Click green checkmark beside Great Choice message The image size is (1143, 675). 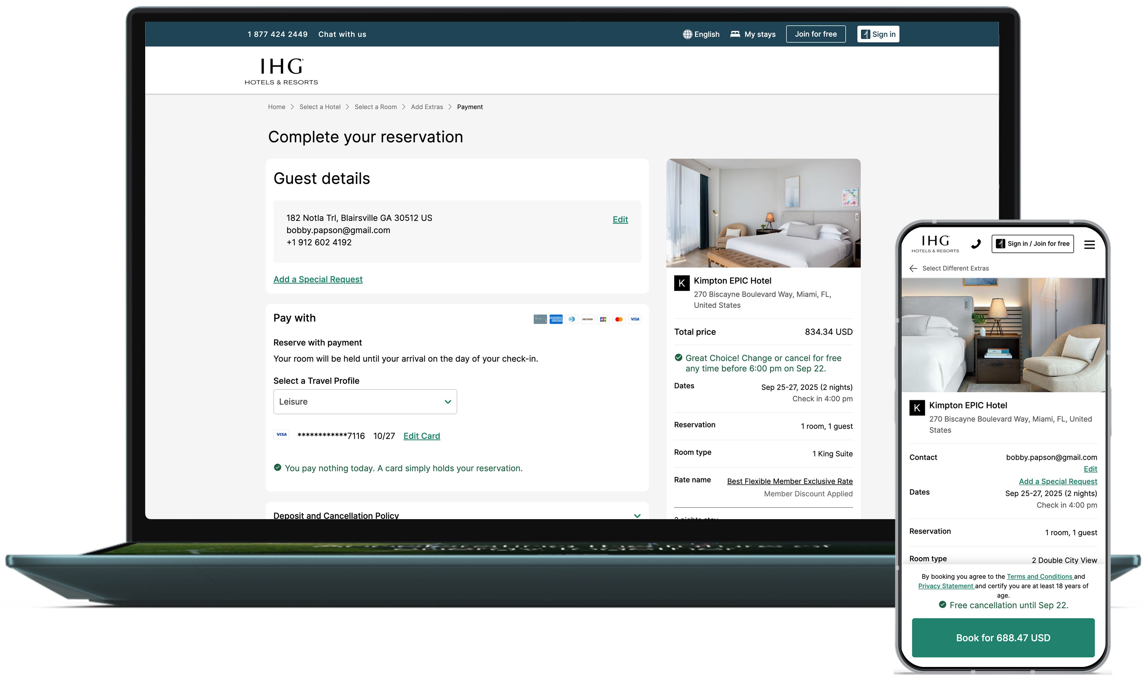click(x=678, y=357)
